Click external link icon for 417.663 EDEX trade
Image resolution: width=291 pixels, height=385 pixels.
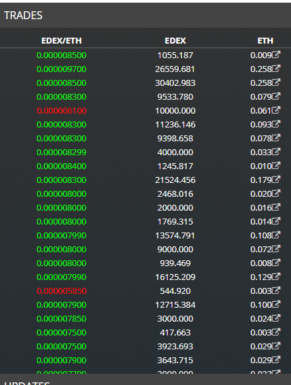(x=276, y=332)
